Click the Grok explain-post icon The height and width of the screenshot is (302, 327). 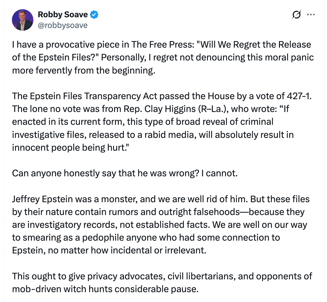coord(297,15)
